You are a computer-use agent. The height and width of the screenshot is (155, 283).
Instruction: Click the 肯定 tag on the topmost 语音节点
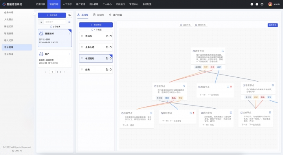coord(219,67)
